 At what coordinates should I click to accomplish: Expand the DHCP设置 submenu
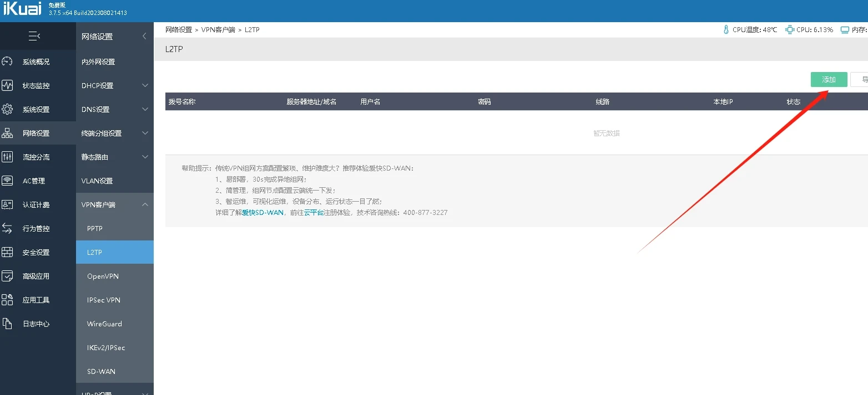114,85
